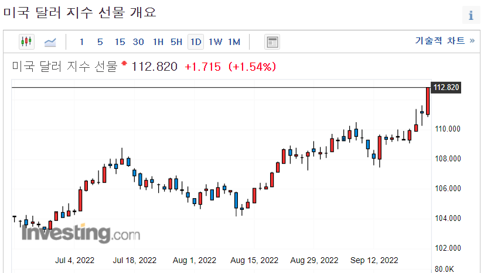The width and height of the screenshot is (484, 273).
Task: Click the 108.000 price axis label
Action: 448,158
